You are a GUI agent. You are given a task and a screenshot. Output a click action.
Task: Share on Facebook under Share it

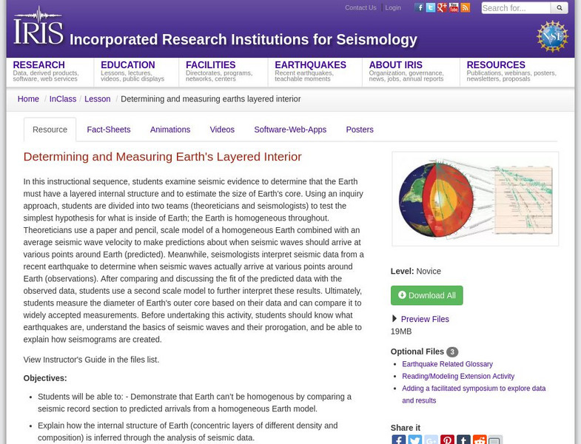[x=398, y=440]
